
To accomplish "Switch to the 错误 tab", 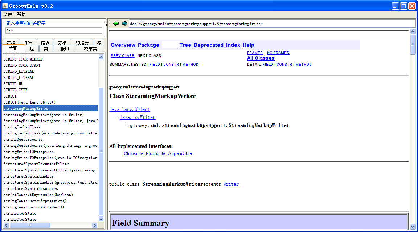I will (45, 42).
